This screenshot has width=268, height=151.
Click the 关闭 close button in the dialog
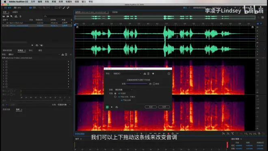(151, 107)
